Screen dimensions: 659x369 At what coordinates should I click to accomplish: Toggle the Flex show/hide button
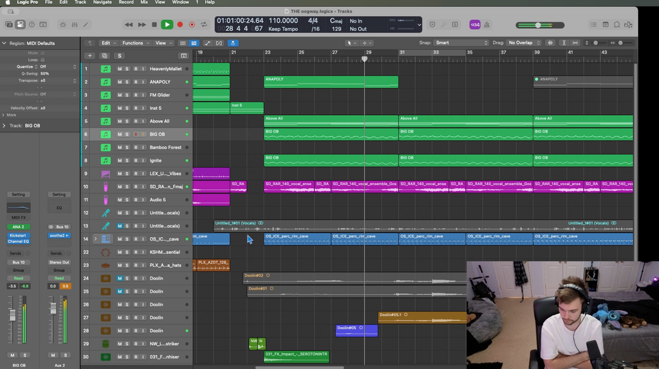tap(219, 43)
